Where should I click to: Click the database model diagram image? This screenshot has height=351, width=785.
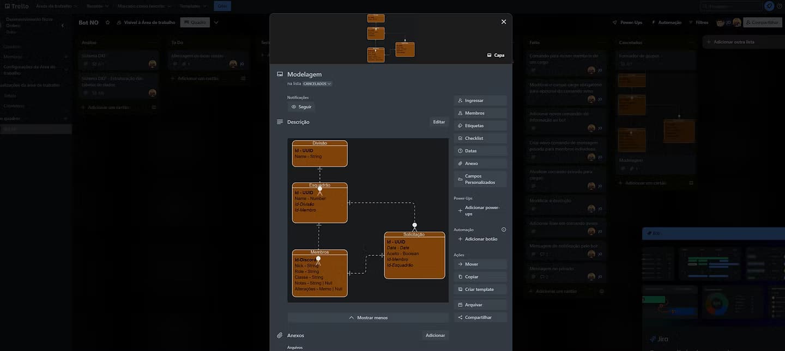(x=368, y=220)
